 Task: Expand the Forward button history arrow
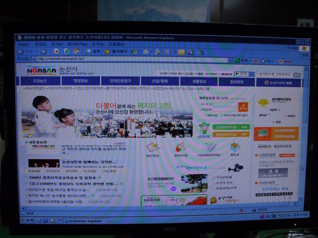pyautogui.click(x=50, y=51)
